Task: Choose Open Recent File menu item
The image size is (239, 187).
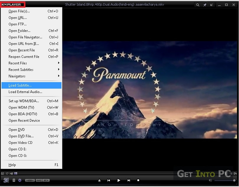Action: pyautogui.click(x=31, y=50)
